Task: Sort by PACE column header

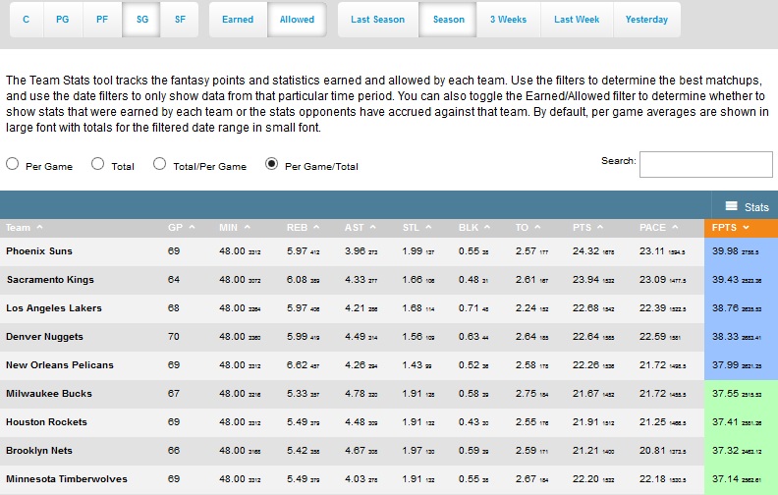Action: click(x=658, y=228)
